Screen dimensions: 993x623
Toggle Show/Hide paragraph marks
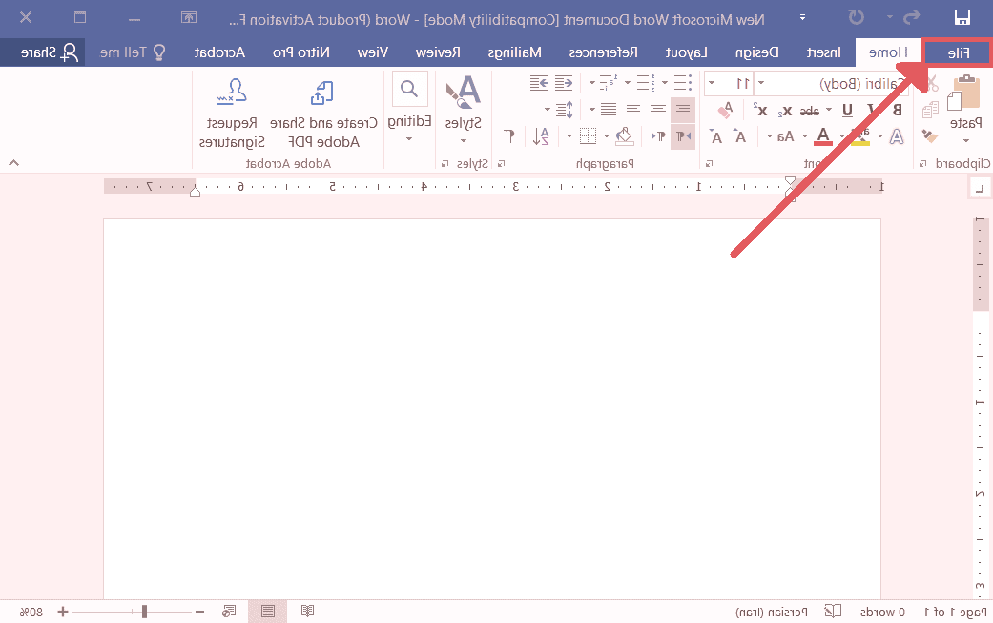pyautogui.click(x=509, y=135)
